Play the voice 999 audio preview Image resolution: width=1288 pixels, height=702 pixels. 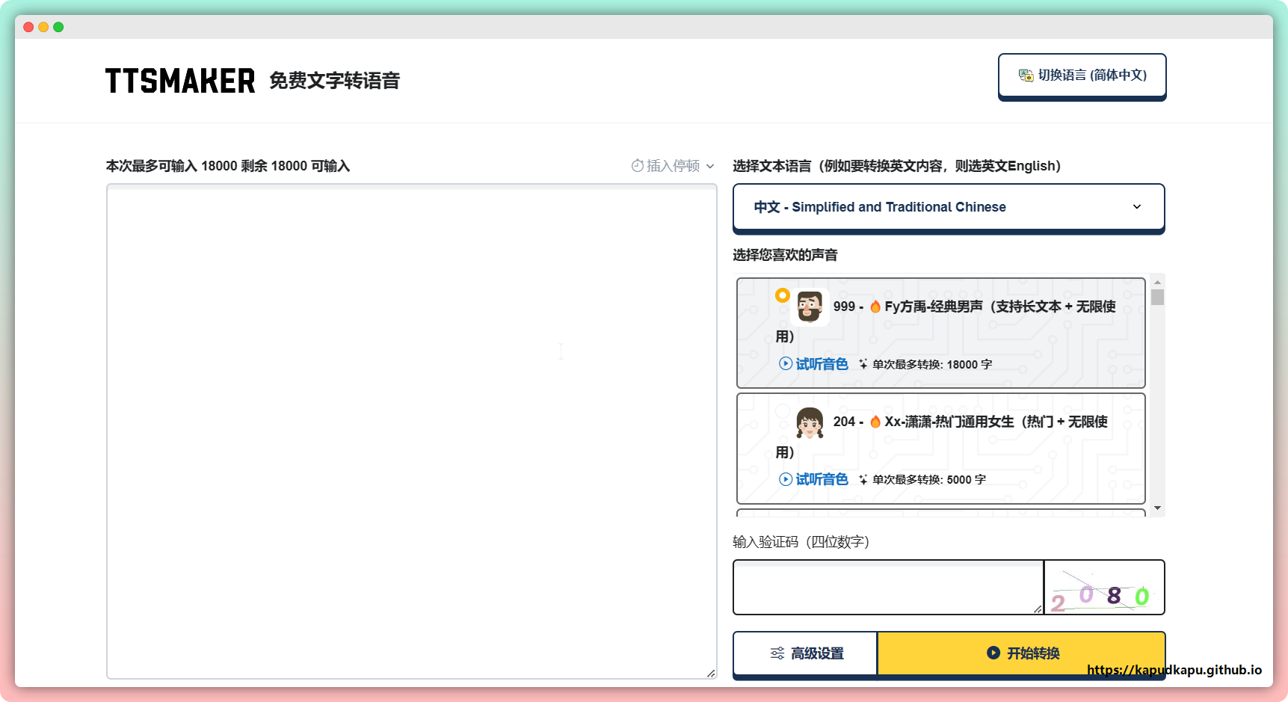click(813, 364)
